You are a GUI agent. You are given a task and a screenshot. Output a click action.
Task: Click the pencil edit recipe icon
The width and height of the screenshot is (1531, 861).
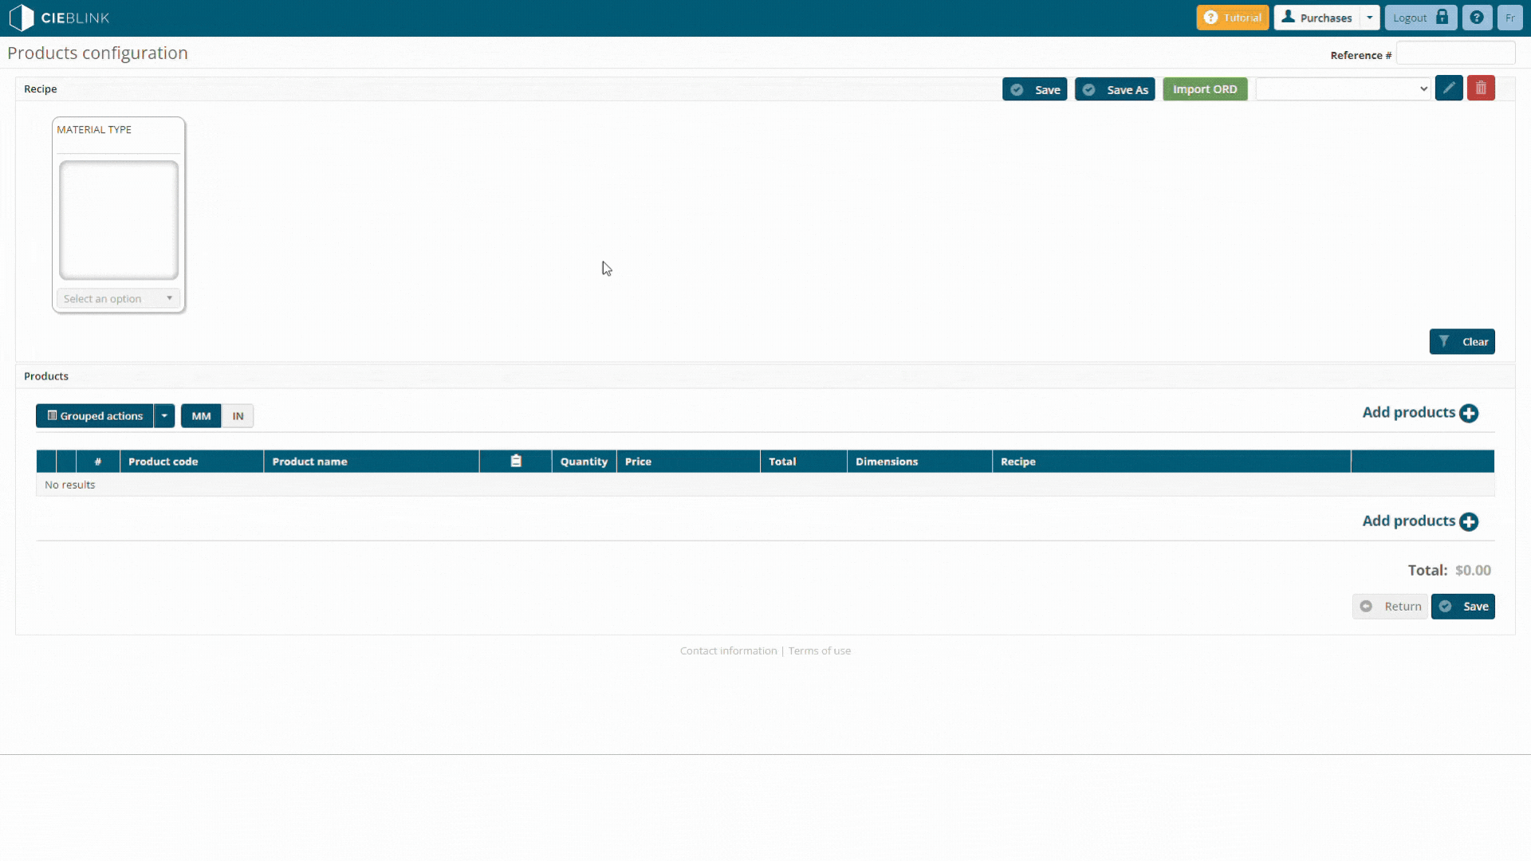1448,88
